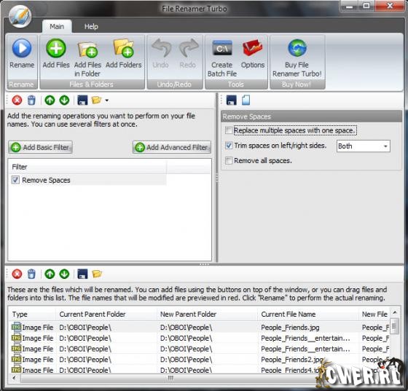Switch to the Main ribbon tab

[x=57, y=26]
